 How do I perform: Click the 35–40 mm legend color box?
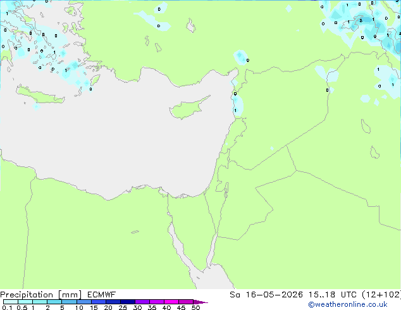pos(157,302)
